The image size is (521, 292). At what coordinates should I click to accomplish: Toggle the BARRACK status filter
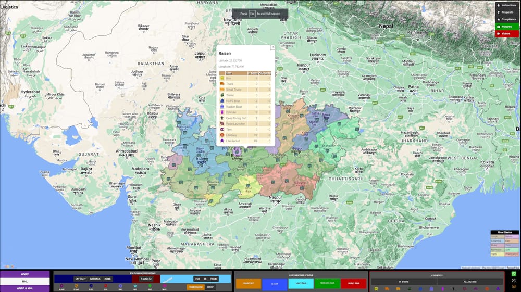pos(95,279)
